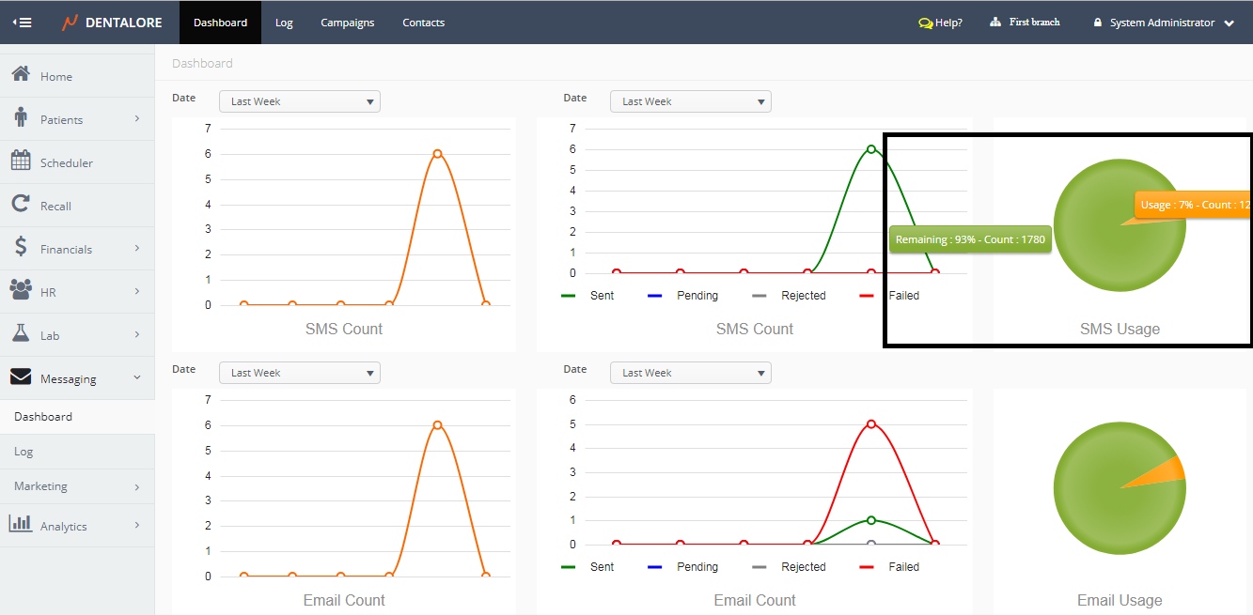Click the Help? link
The width and height of the screenshot is (1253, 615).
tap(941, 23)
